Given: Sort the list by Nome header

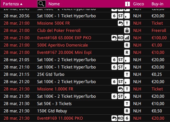Looking at the screenshot, I should [x=54, y=4].
